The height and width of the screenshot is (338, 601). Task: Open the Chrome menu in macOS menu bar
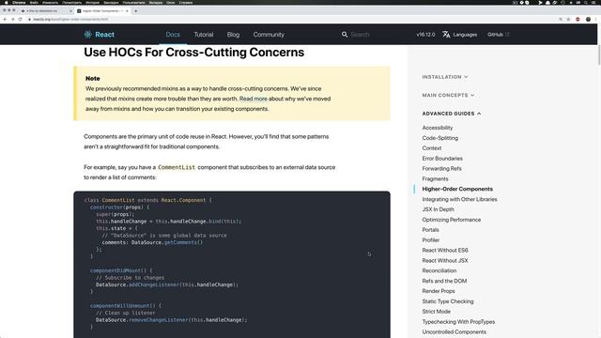(19, 2)
